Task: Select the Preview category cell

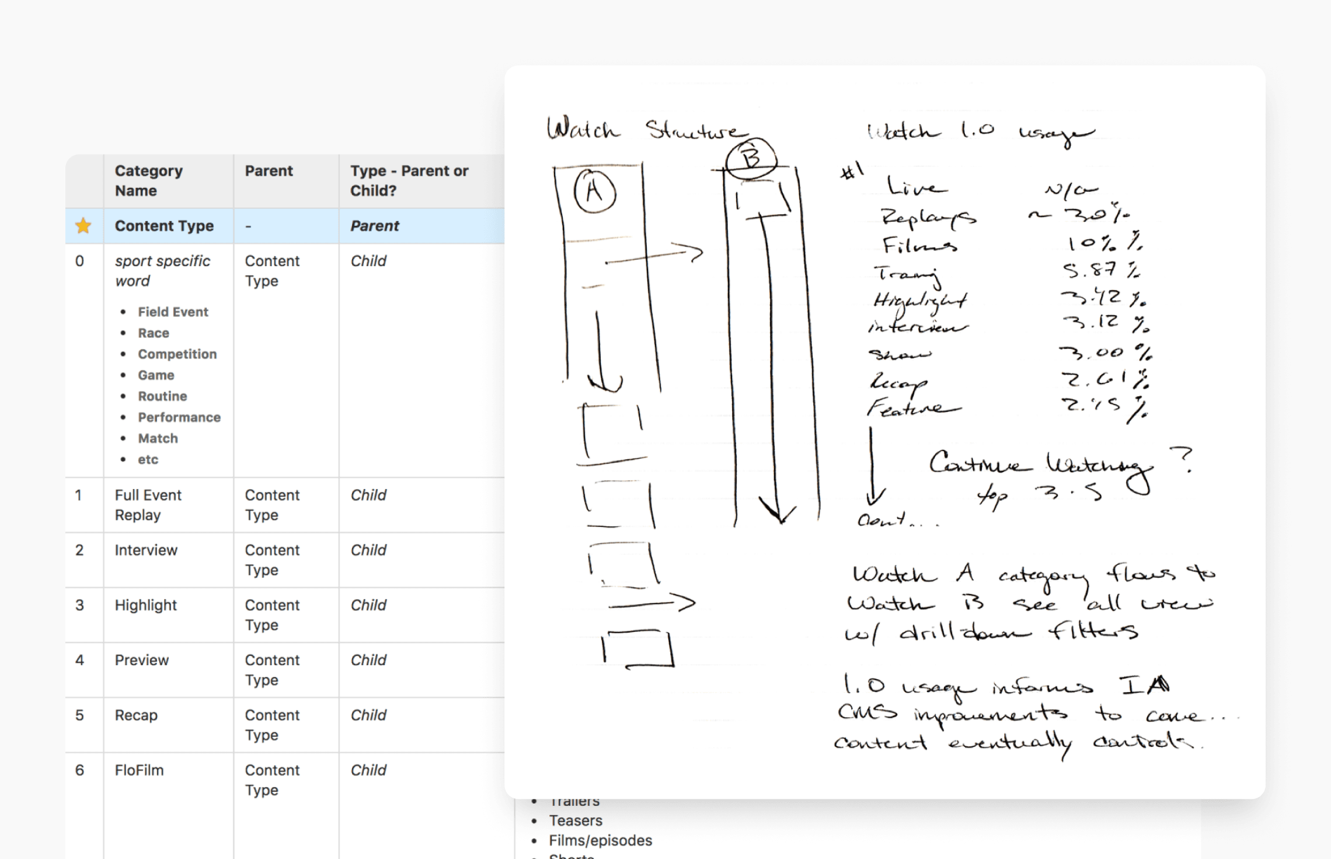Action: click(142, 660)
